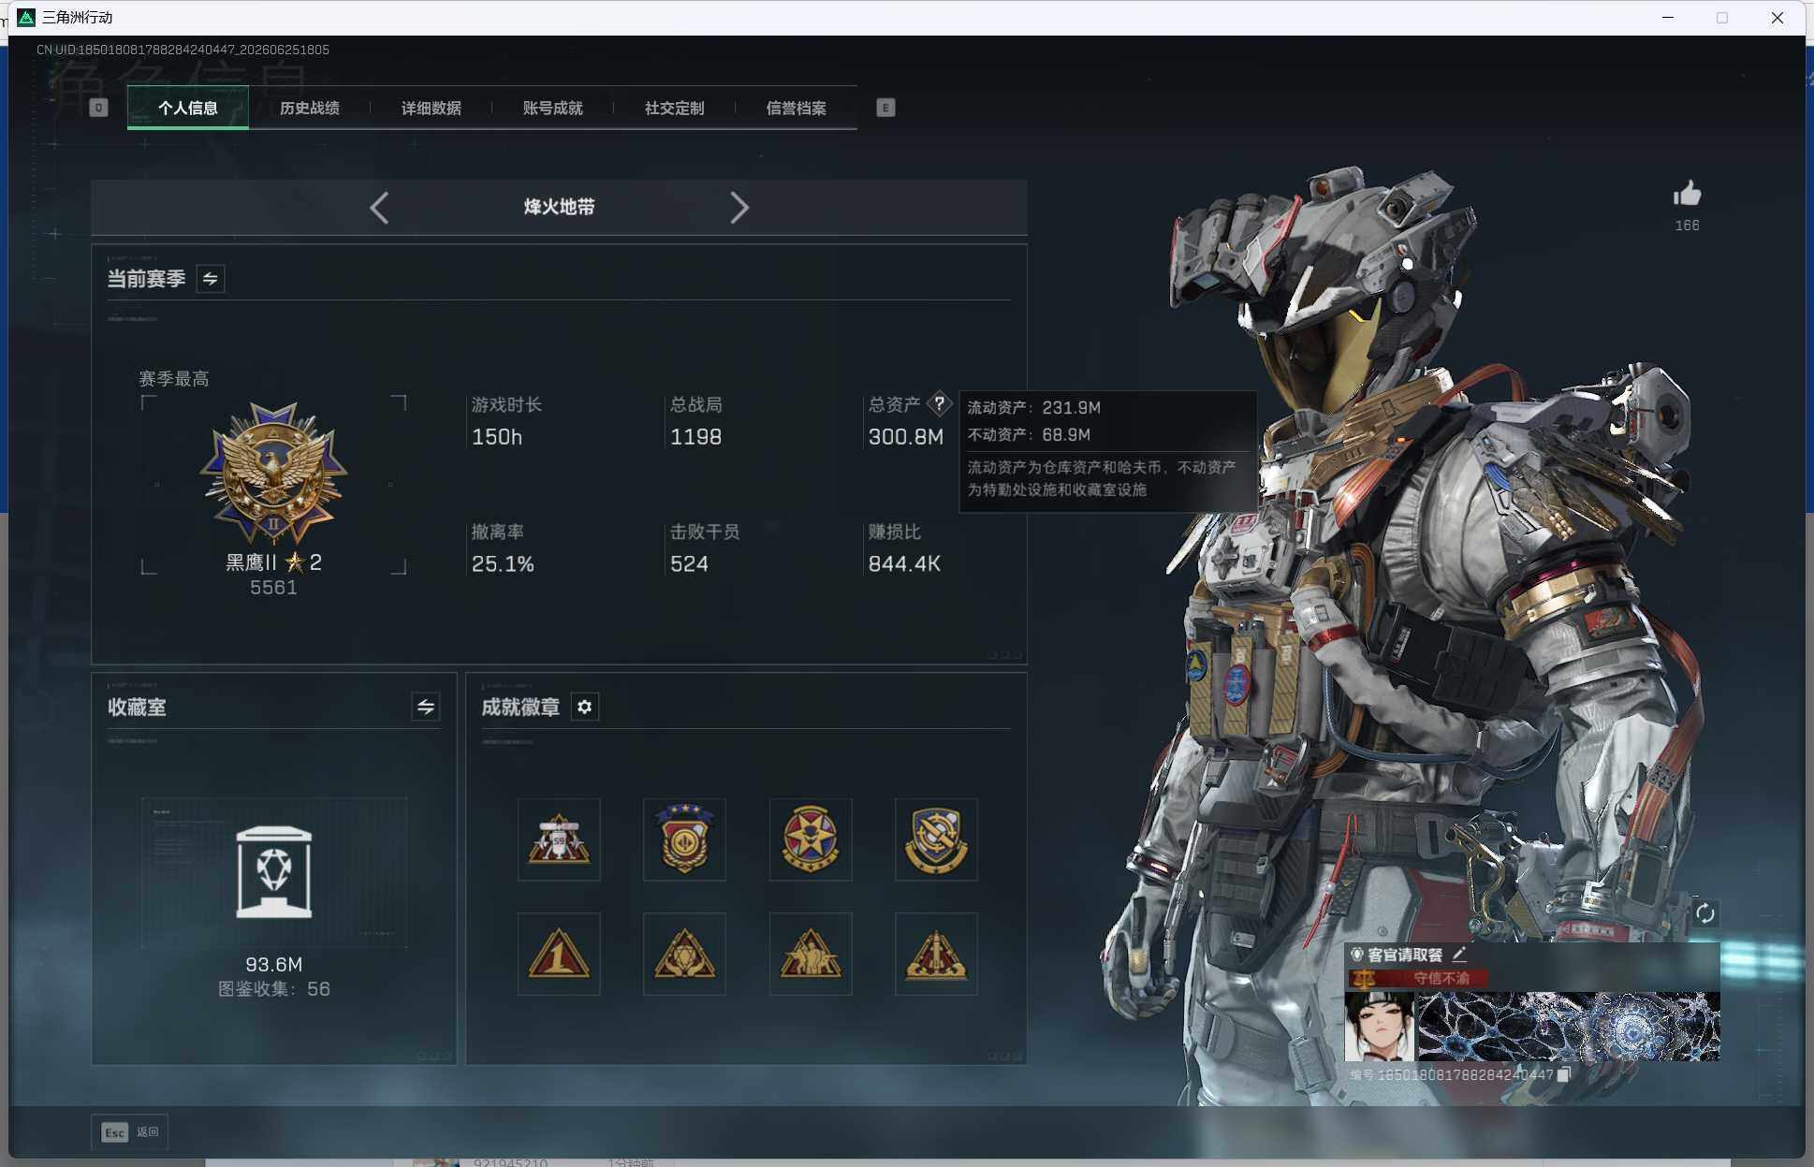The image size is (1814, 1167).
Task: Minimize the 三角洲行动 window
Action: click(x=1668, y=18)
